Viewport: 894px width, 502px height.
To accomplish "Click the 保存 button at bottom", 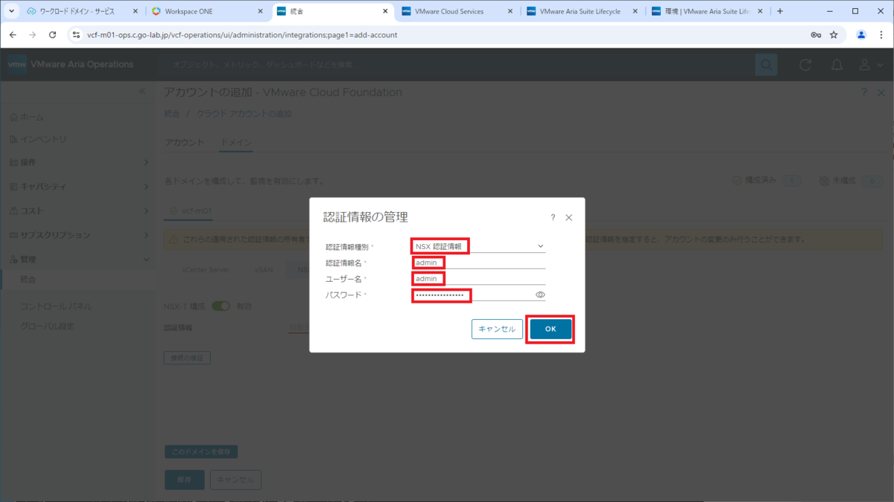I will click(x=184, y=480).
